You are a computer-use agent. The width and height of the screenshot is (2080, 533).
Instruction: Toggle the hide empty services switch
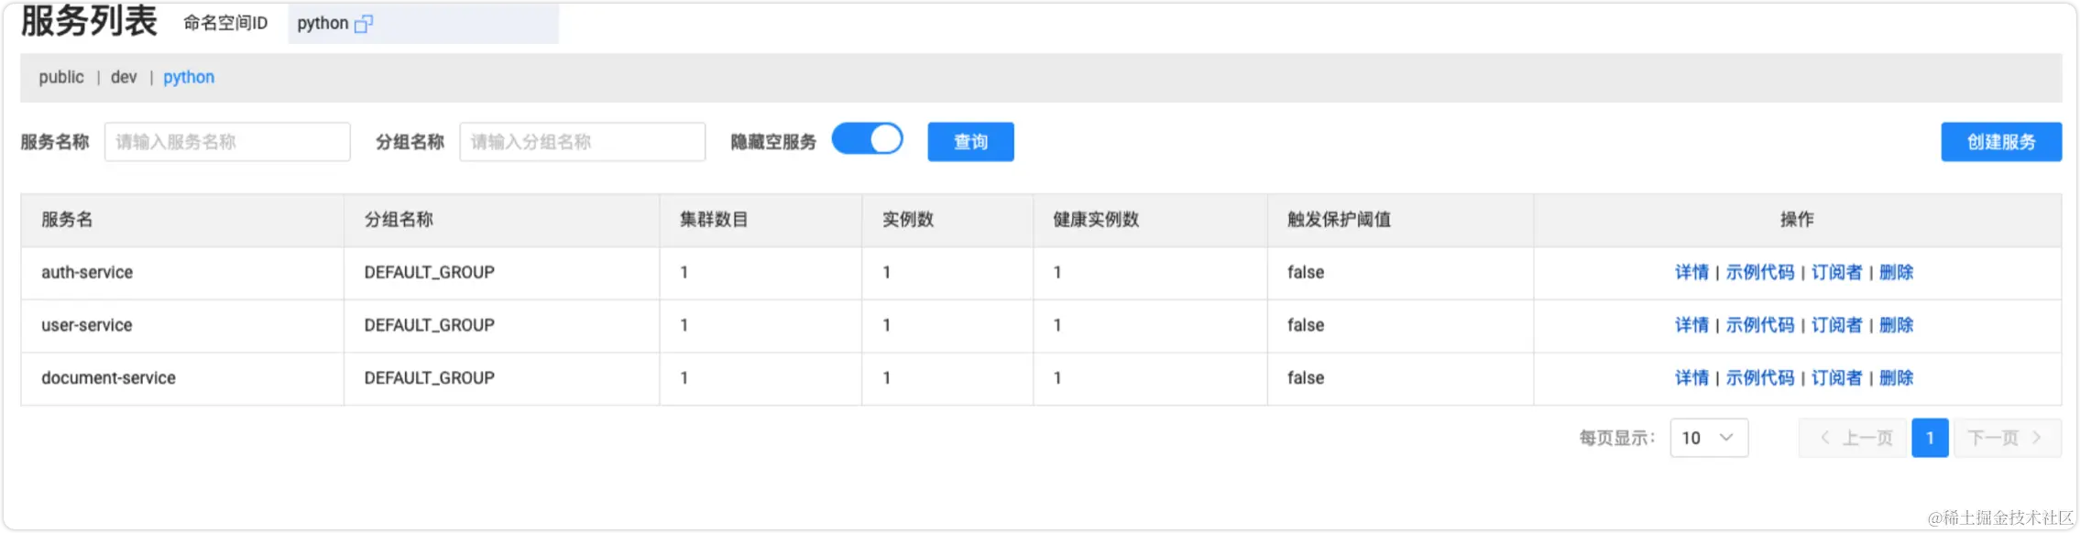[x=867, y=139]
